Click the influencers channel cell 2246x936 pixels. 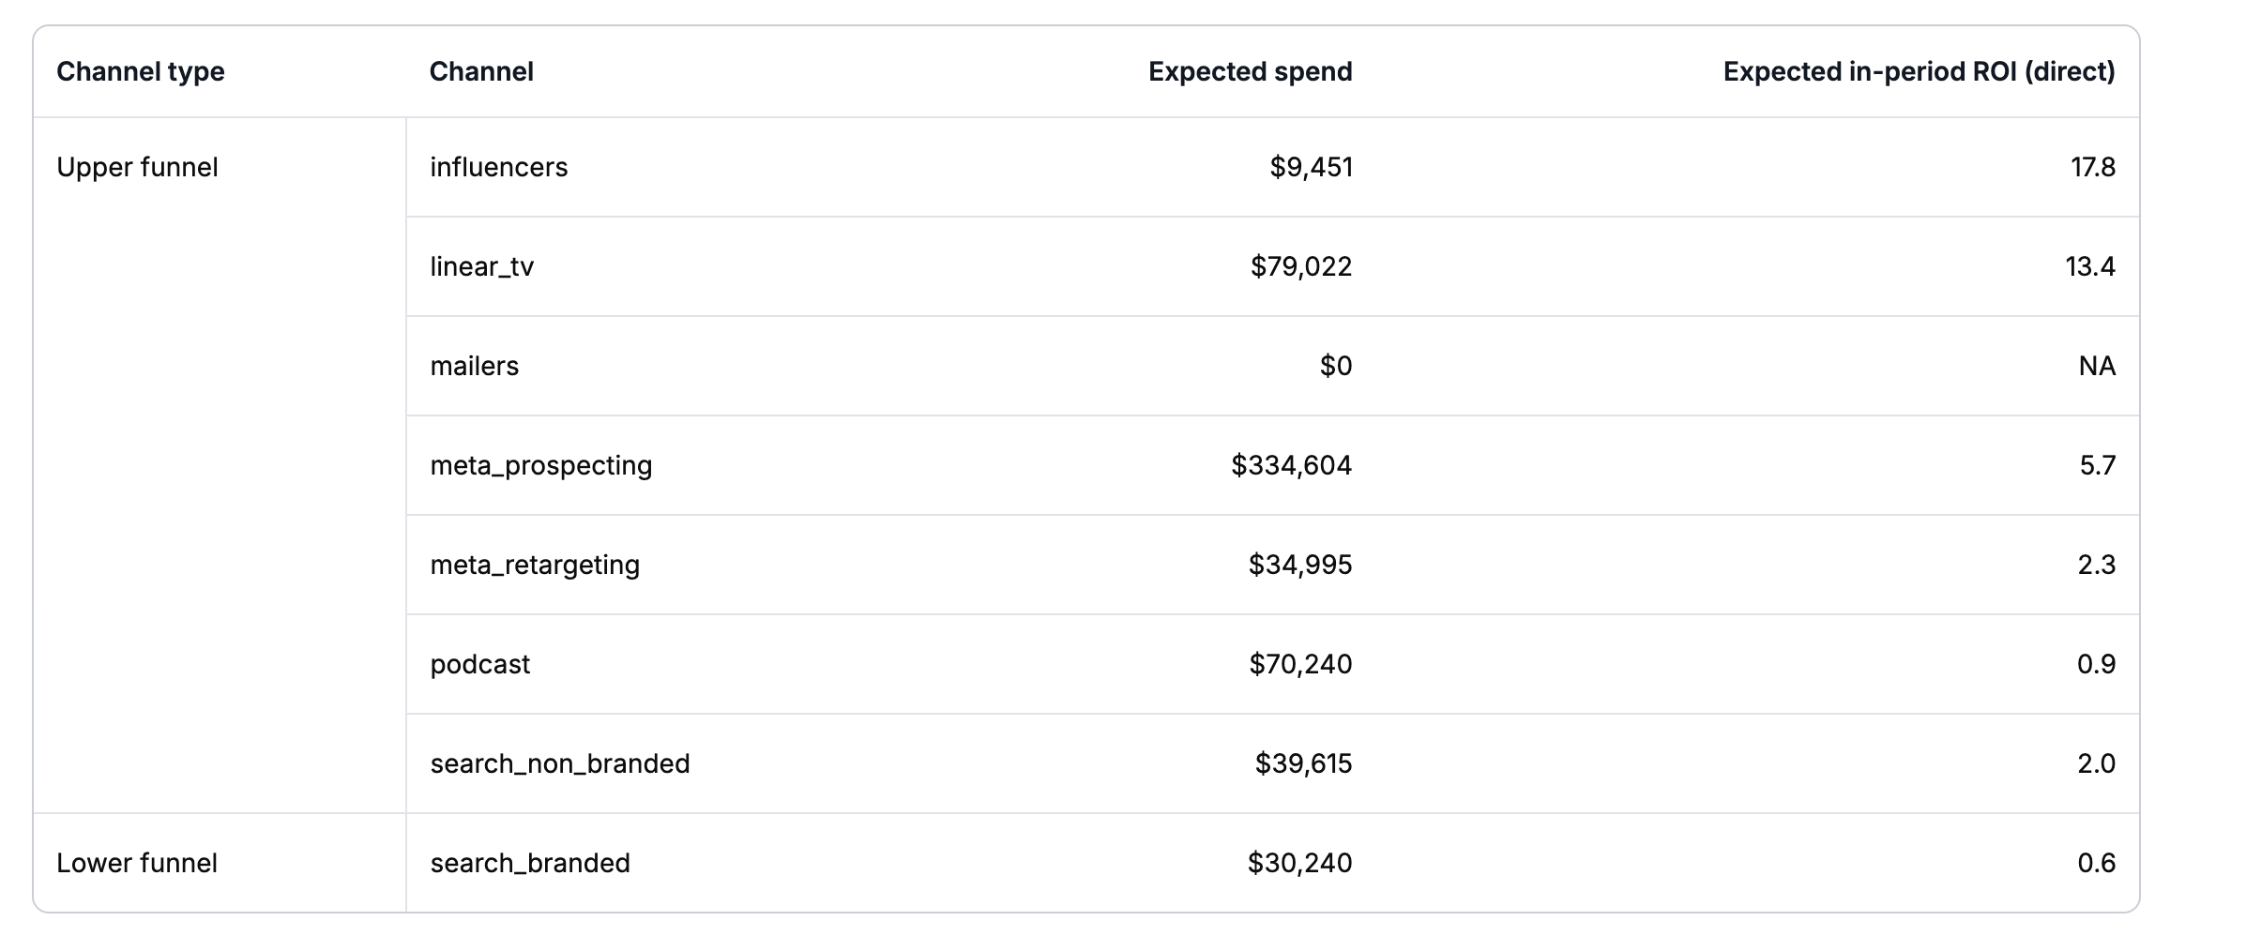click(499, 168)
